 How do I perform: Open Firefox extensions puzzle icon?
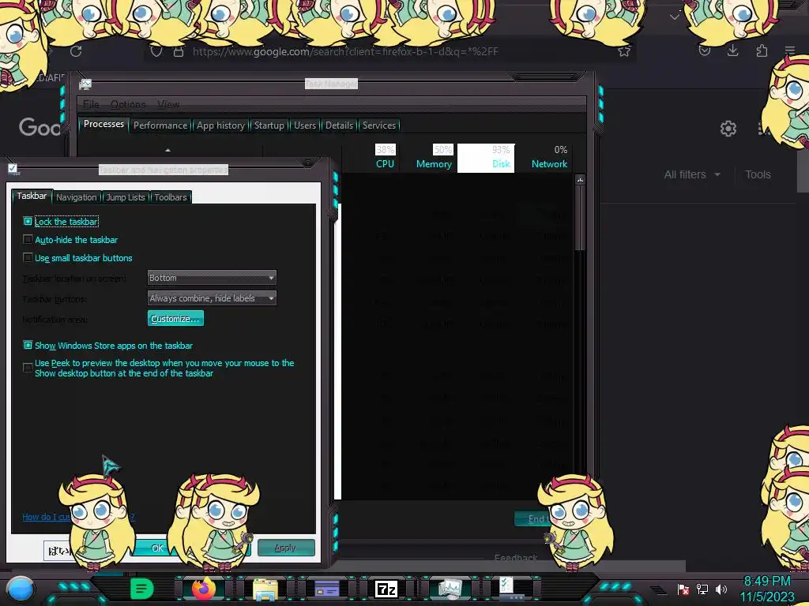click(762, 50)
